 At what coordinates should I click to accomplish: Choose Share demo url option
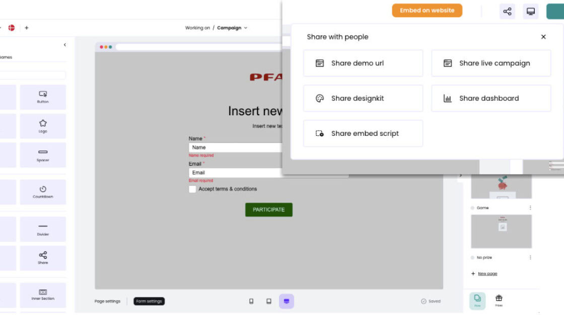pyautogui.click(x=363, y=63)
